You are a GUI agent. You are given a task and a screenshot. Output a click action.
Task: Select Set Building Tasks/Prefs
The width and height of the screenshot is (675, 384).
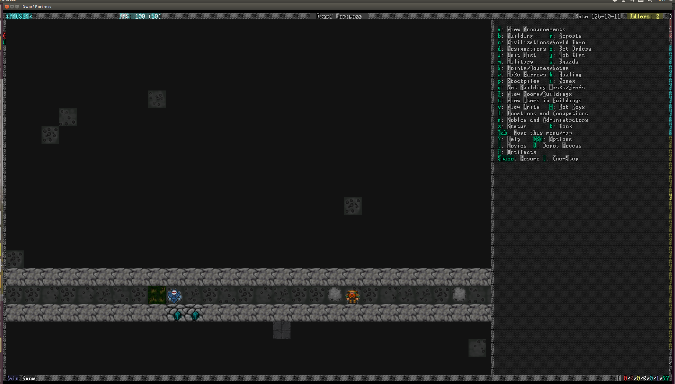coord(541,88)
